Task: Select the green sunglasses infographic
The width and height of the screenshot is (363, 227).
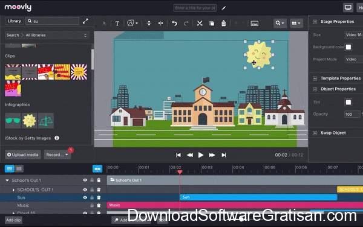Action: [x=13, y=121]
